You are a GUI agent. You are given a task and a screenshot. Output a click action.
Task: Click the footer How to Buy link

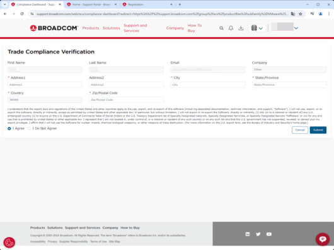tap(130, 227)
